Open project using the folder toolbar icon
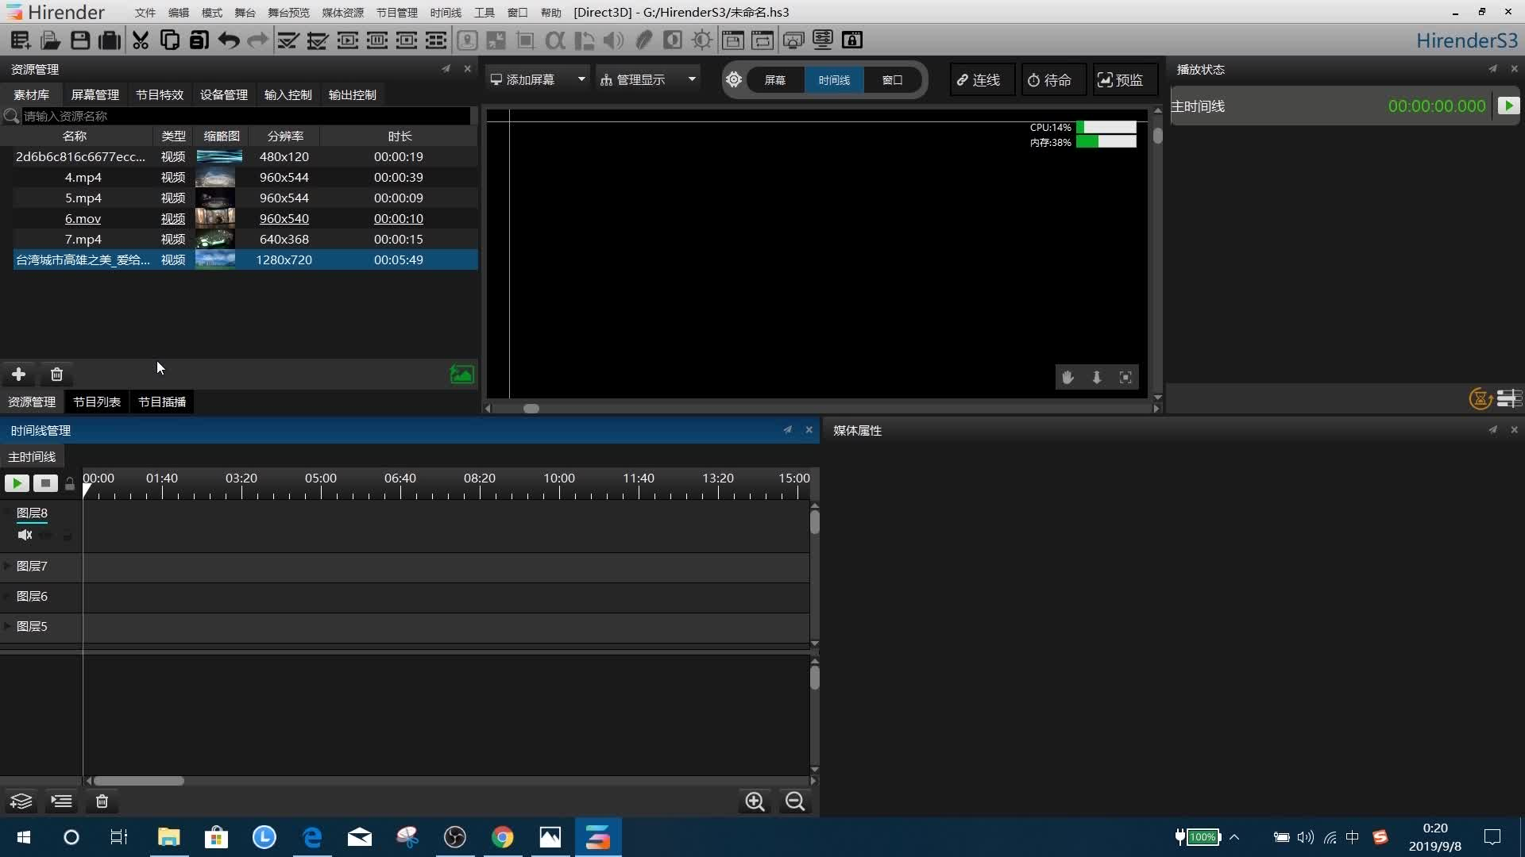 [50, 40]
